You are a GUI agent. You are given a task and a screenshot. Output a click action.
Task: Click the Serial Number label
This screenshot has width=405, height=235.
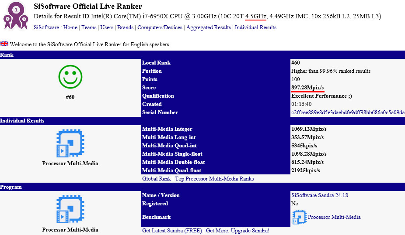click(160, 112)
